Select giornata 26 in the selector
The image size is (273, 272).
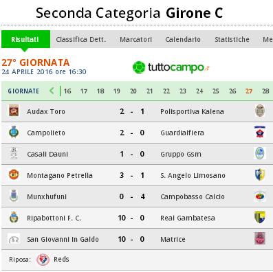pyautogui.click(x=232, y=91)
